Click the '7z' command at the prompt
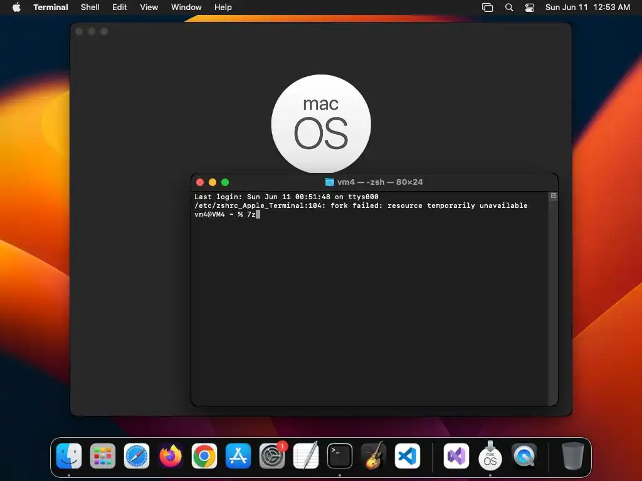Screen dimensions: 642x481 (x=251, y=214)
